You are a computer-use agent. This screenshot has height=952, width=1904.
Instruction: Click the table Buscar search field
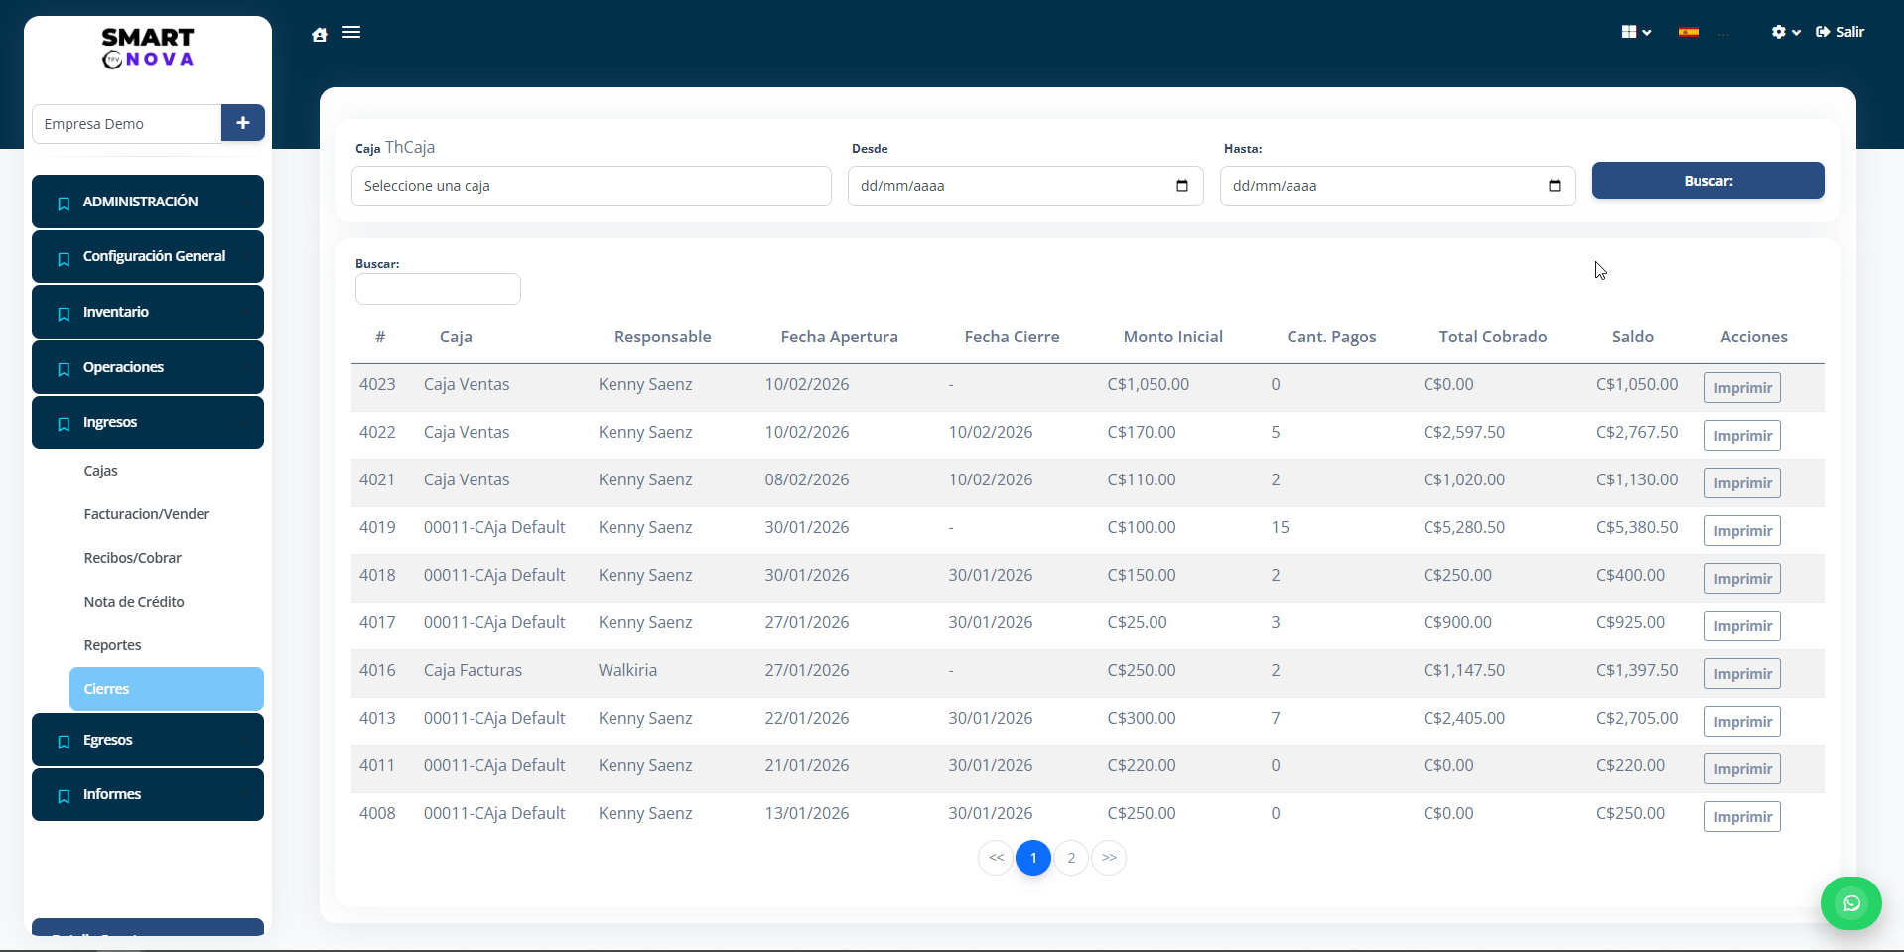coord(438,289)
